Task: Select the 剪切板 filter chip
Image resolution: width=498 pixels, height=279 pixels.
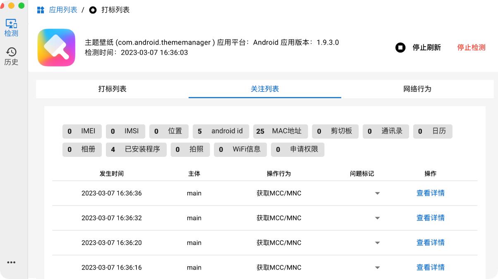Action: [335, 131]
